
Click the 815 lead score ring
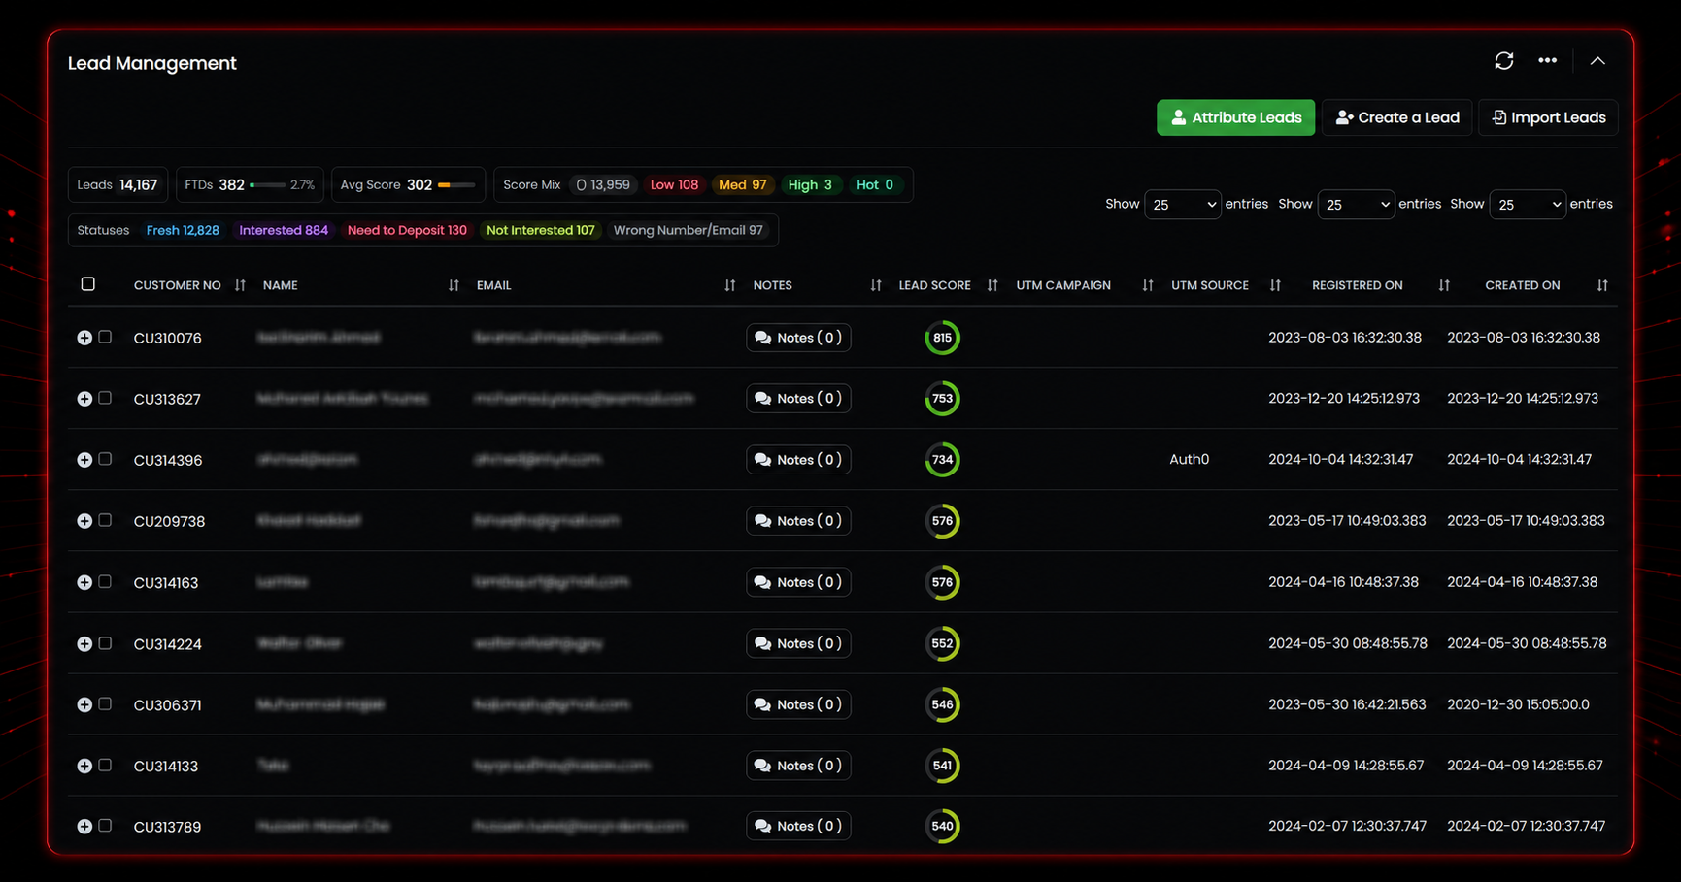pos(942,338)
